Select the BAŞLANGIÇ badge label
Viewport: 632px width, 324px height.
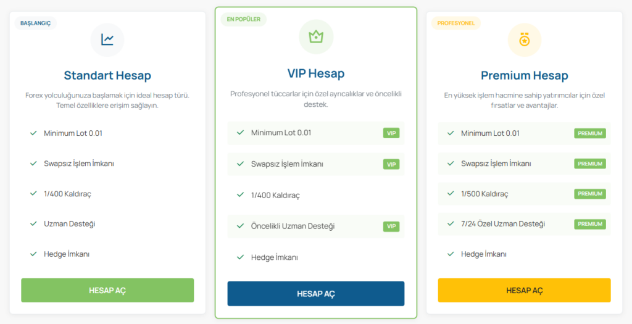(35, 23)
